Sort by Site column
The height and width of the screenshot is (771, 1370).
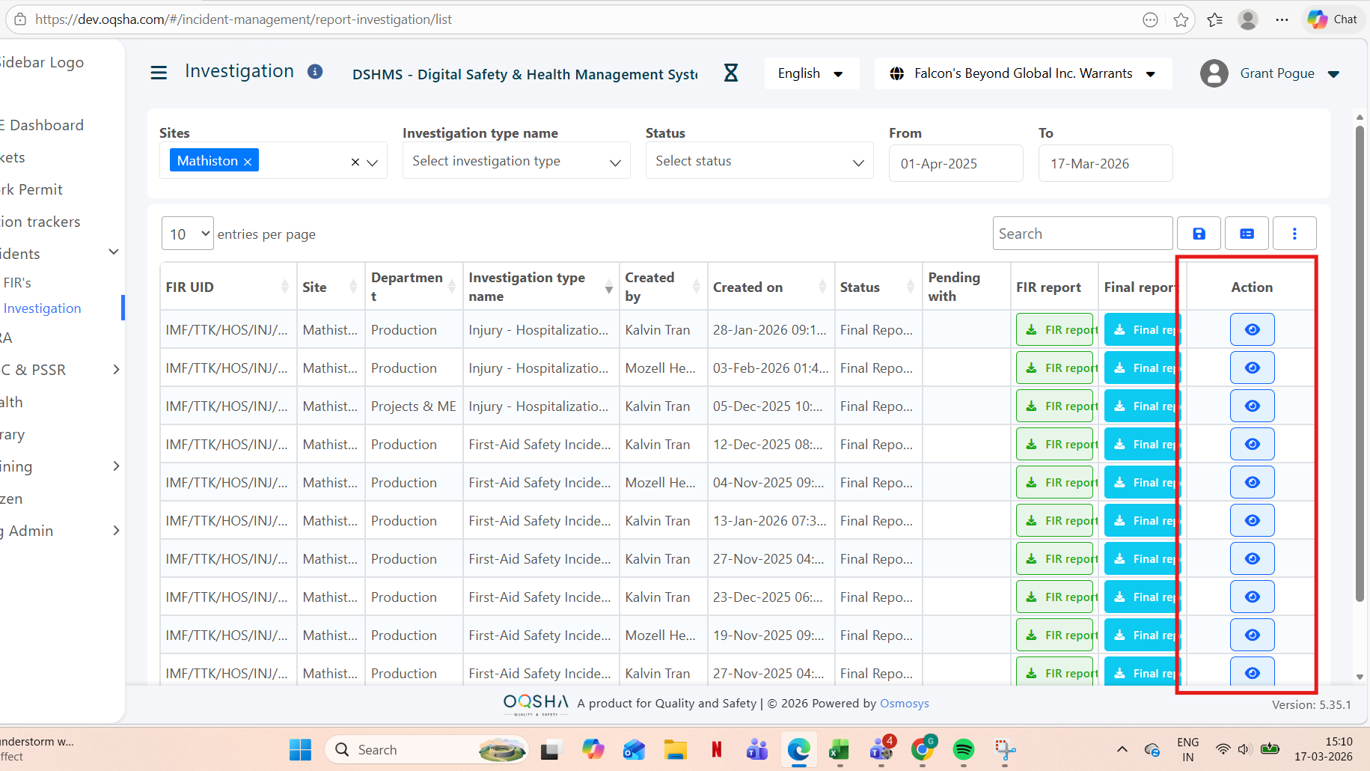(353, 287)
